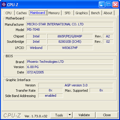Click the Transfer Rate label
120x120 pixels.
(26, 91)
